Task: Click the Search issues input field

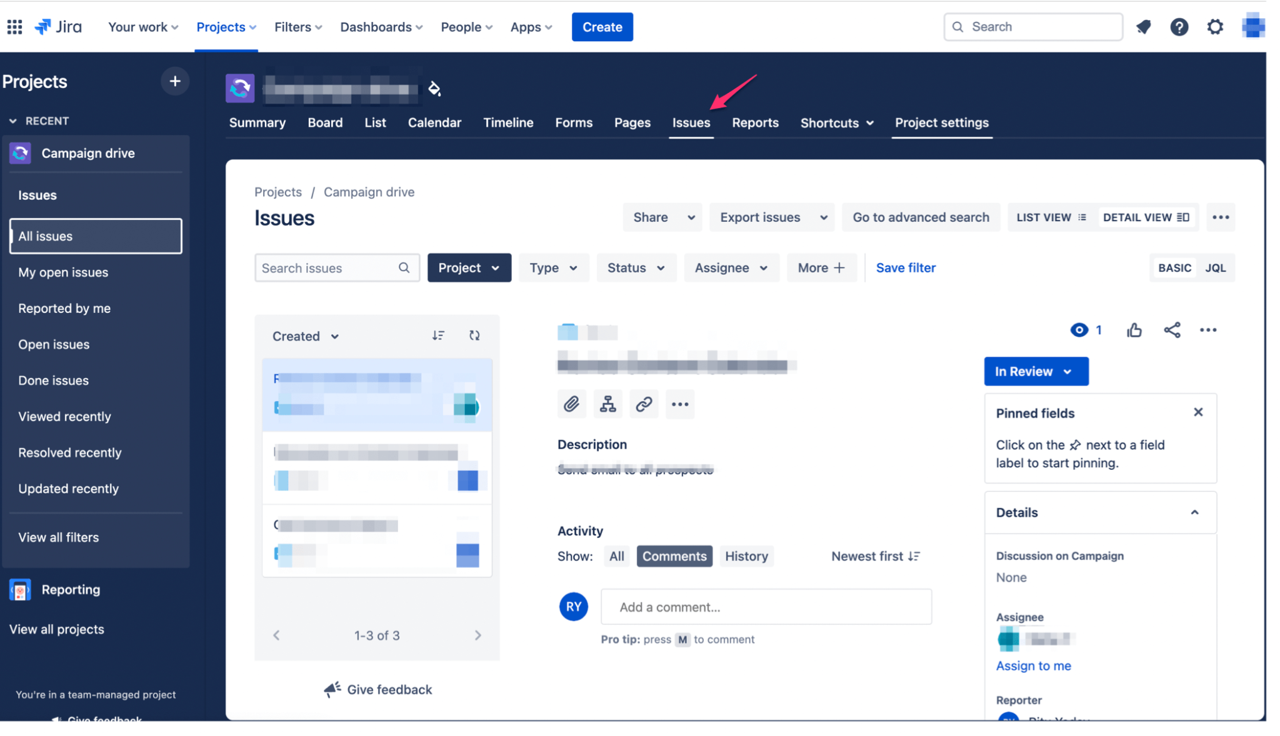Action: tap(325, 267)
